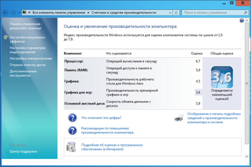Viewport: 251px width, 167px height.
Task: Expand the address bar history dropdown
Action: pyautogui.click(x=170, y=12)
